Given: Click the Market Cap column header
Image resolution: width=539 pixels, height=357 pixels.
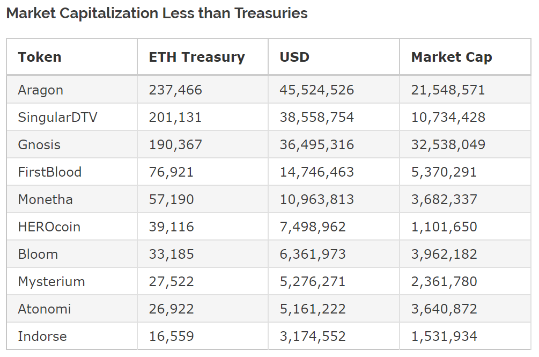Looking at the screenshot, I should click(x=452, y=57).
